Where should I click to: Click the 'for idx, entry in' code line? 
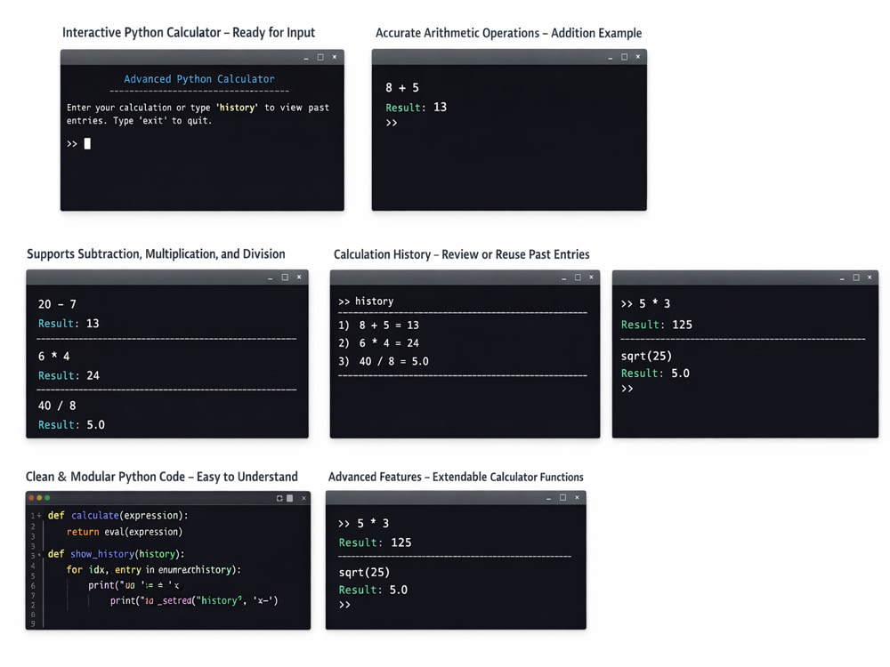154,569
